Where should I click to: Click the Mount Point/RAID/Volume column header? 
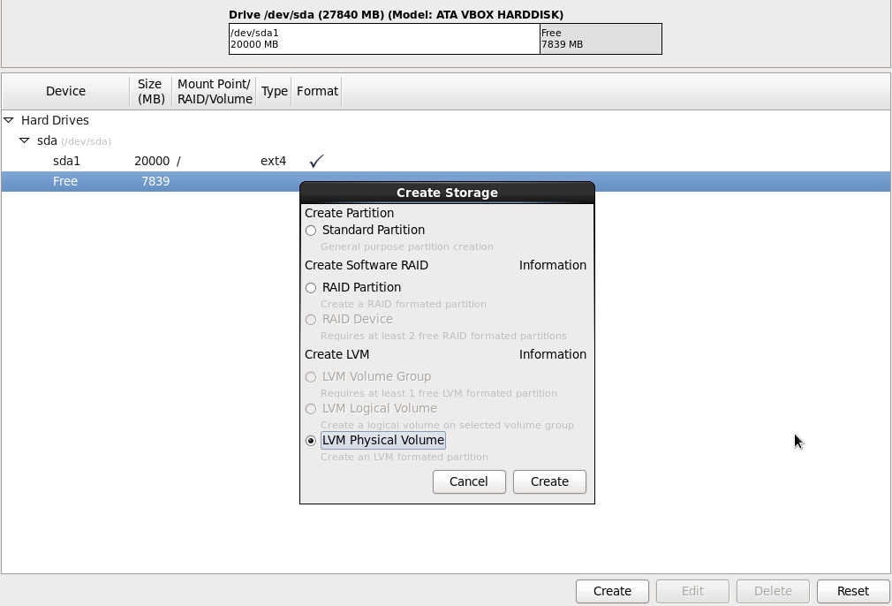coord(215,91)
